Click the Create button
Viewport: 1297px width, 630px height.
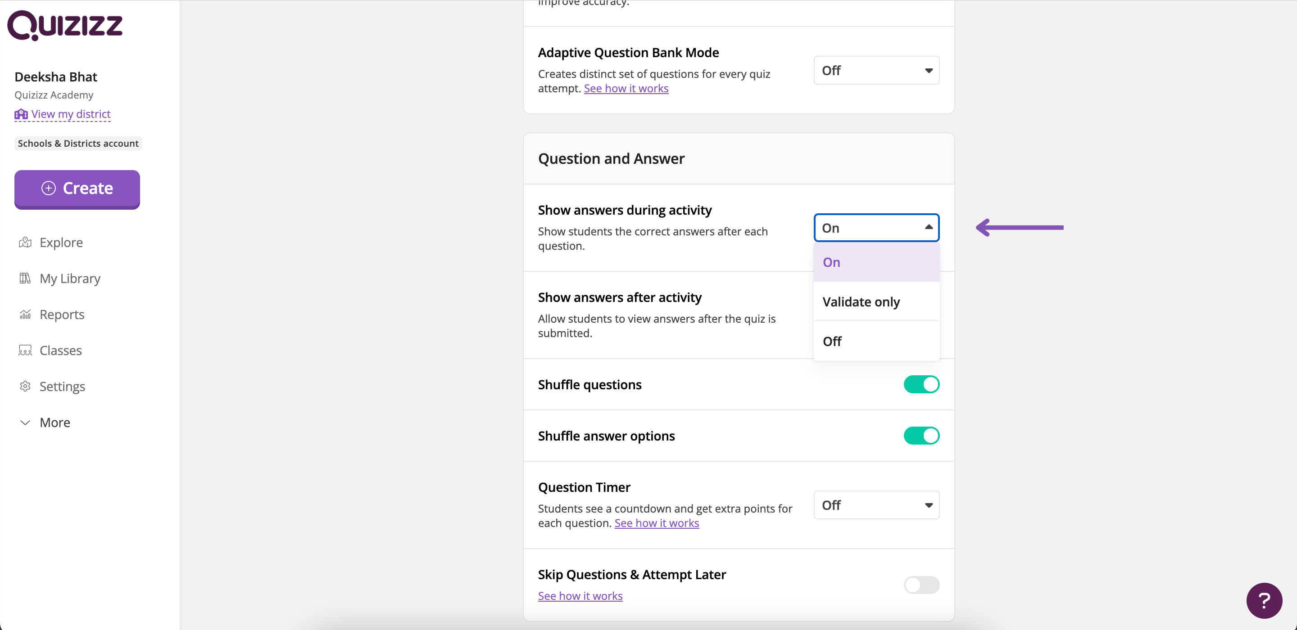click(77, 188)
